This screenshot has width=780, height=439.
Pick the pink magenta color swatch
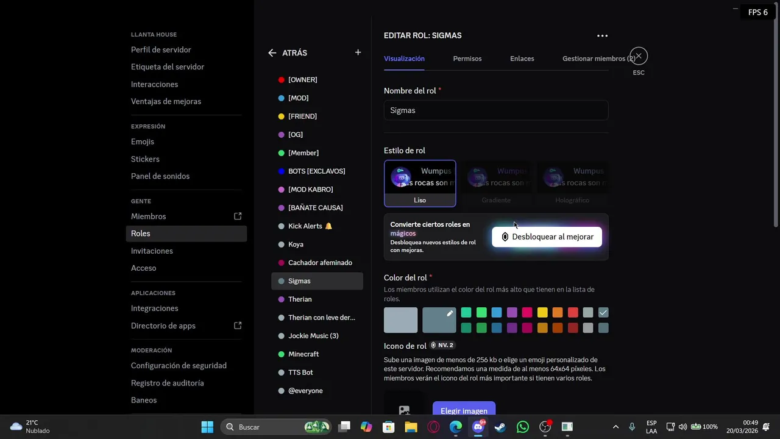pos(527,313)
